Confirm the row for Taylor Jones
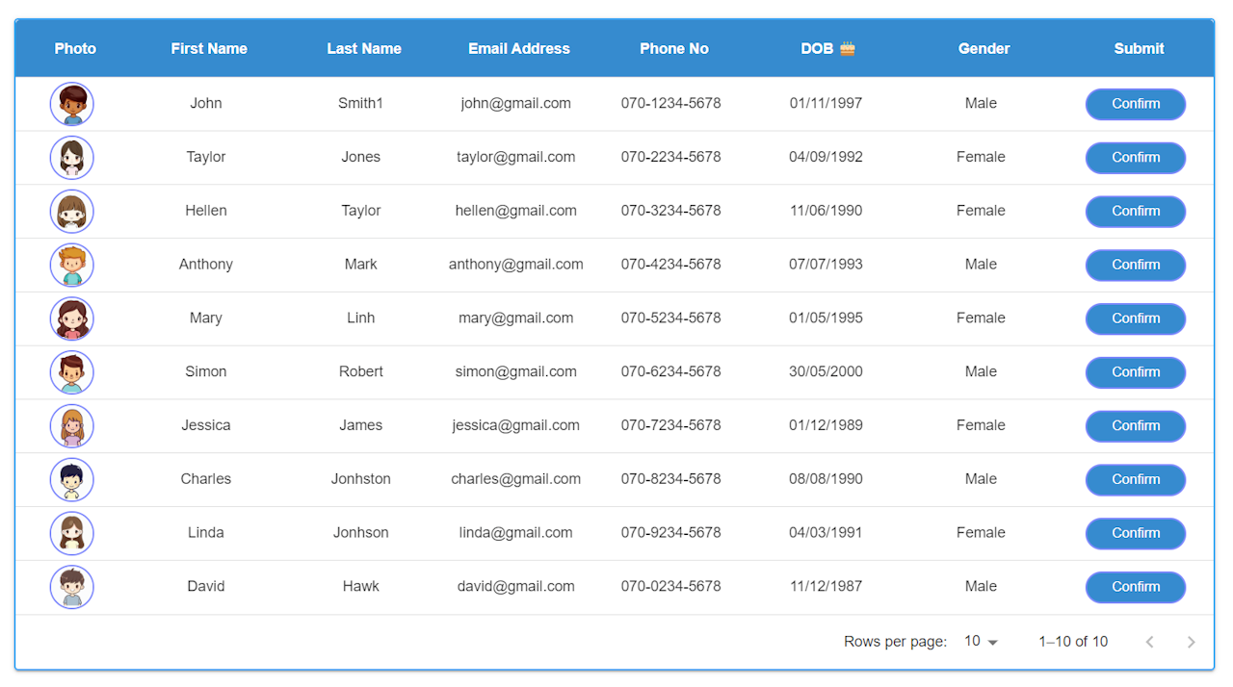The height and width of the screenshot is (687, 1233). pos(1136,158)
